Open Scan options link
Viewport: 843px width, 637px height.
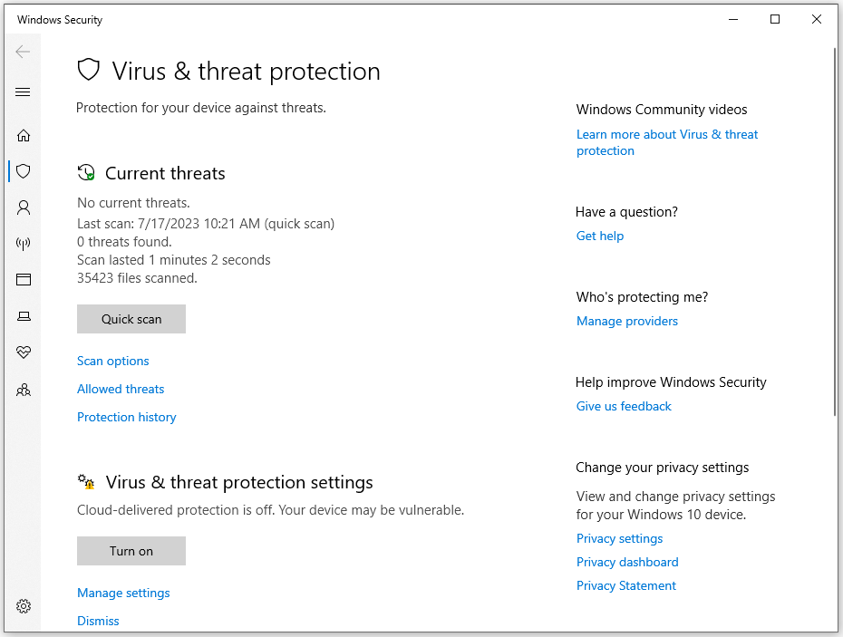click(113, 361)
